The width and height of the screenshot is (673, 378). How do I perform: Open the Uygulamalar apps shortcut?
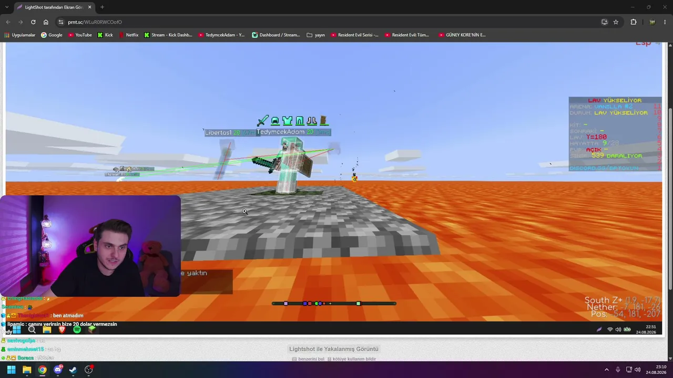19,35
